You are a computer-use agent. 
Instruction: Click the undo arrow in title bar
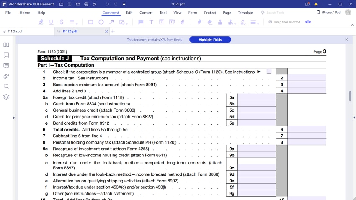coord(107,4)
